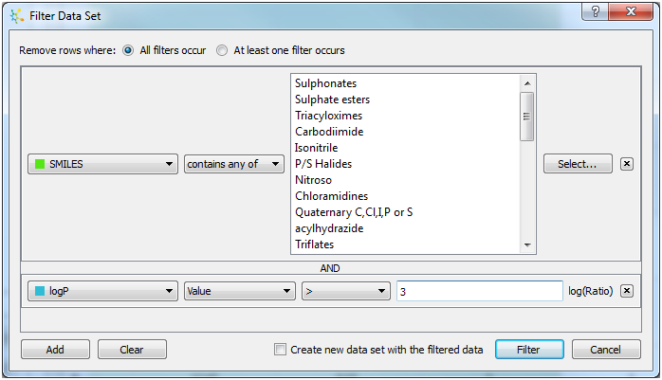Select the All filters occur option
The height and width of the screenshot is (380, 662).
pos(128,50)
